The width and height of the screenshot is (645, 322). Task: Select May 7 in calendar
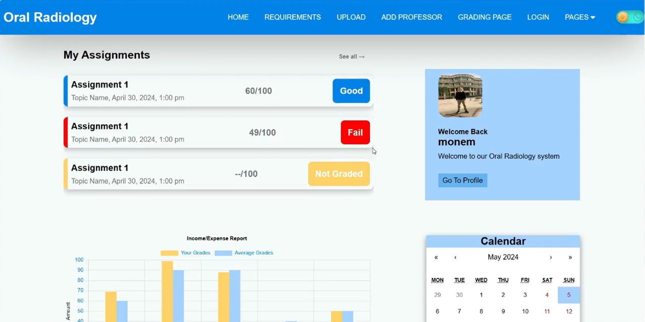pos(459,311)
